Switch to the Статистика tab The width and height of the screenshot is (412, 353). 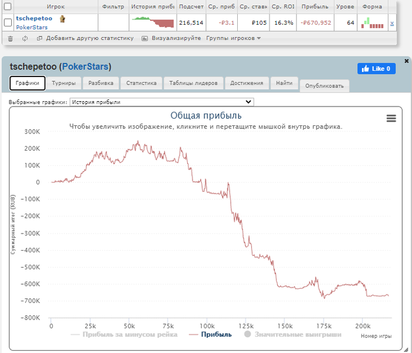tap(141, 83)
